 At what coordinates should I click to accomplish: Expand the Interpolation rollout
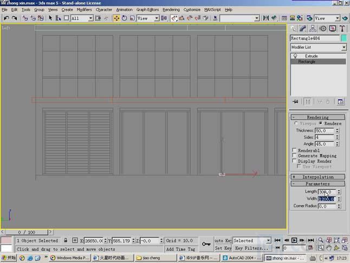[317, 177]
